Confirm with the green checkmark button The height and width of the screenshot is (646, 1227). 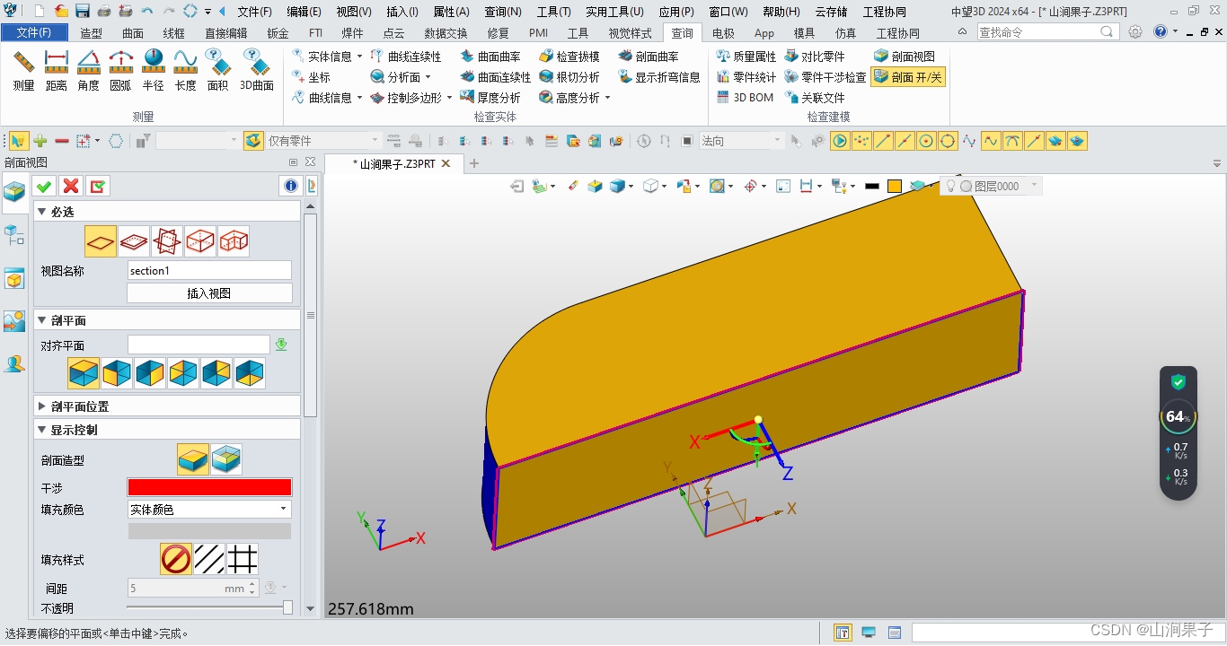click(43, 186)
